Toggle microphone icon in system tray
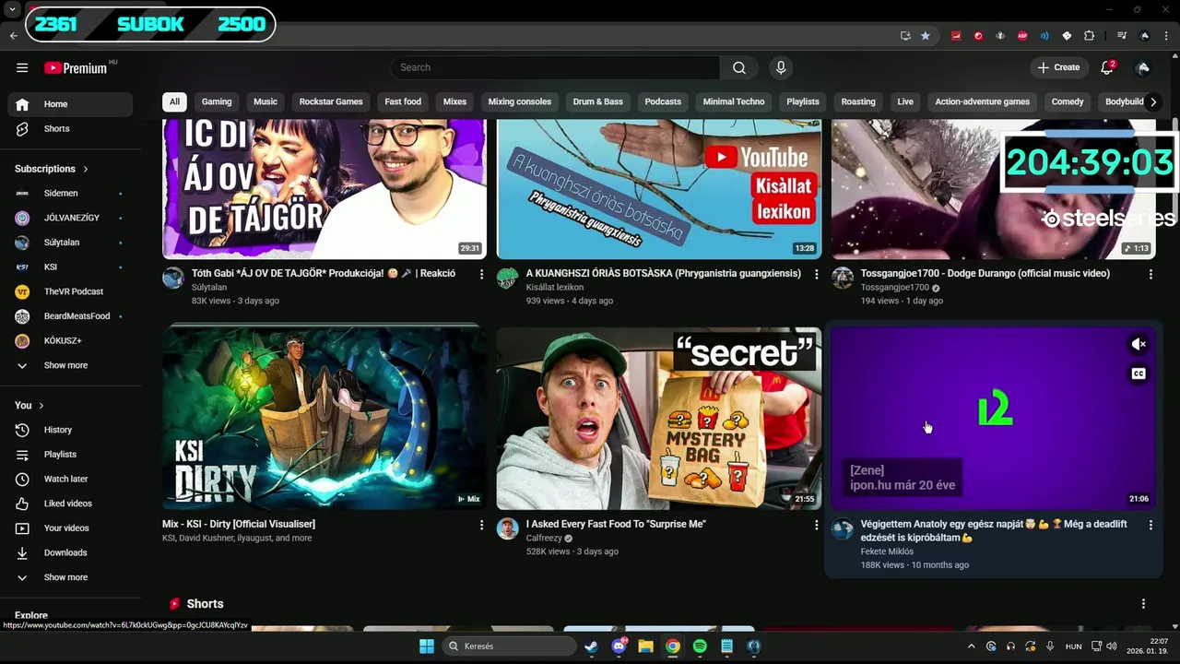 1049,646
